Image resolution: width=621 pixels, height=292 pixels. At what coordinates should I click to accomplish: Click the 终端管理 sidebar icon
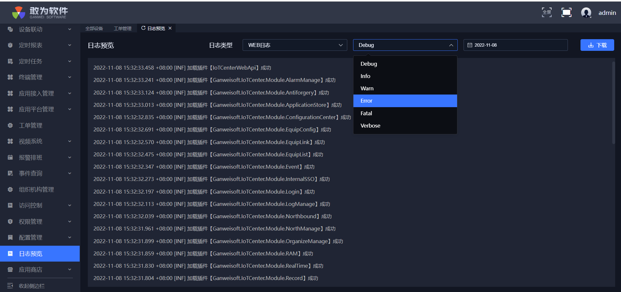click(10, 77)
